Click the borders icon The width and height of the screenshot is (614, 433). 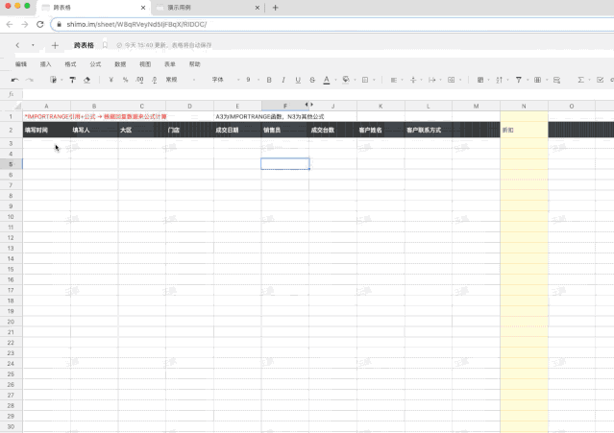pos(365,80)
